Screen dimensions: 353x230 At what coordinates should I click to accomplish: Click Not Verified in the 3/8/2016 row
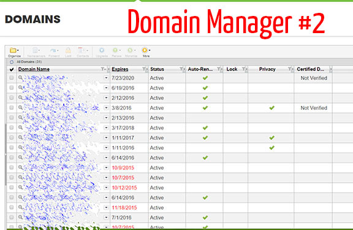pos(314,108)
